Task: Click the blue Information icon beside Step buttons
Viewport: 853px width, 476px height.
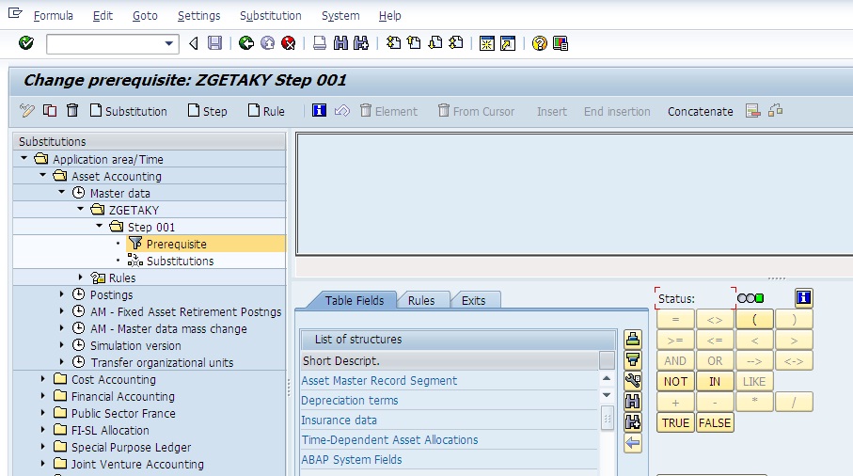Action: click(x=319, y=111)
